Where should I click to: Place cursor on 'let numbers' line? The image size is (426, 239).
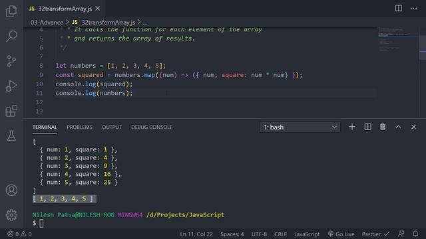(x=110, y=66)
